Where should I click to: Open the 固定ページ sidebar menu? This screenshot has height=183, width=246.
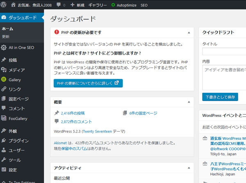[19, 99]
